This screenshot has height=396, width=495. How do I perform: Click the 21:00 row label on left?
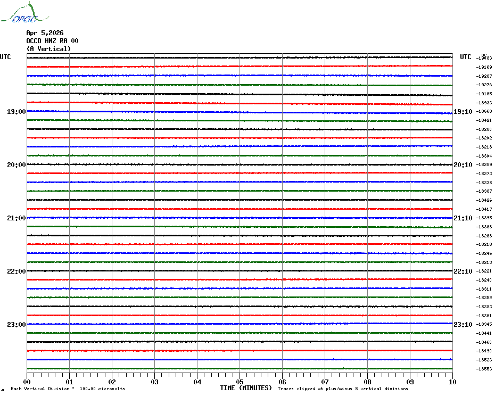tap(16, 218)
